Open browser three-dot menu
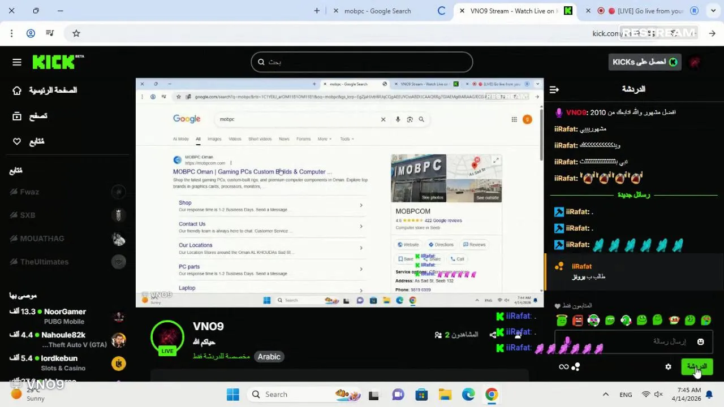 coord(11,33)
